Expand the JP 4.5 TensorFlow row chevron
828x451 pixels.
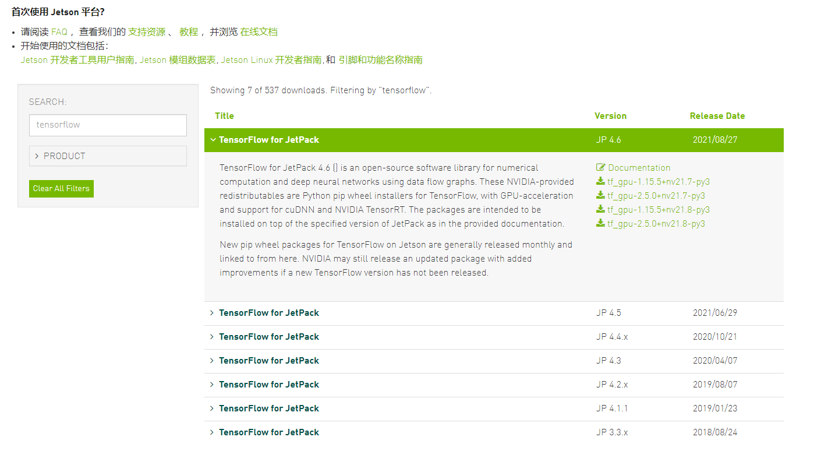coord(213,313)
